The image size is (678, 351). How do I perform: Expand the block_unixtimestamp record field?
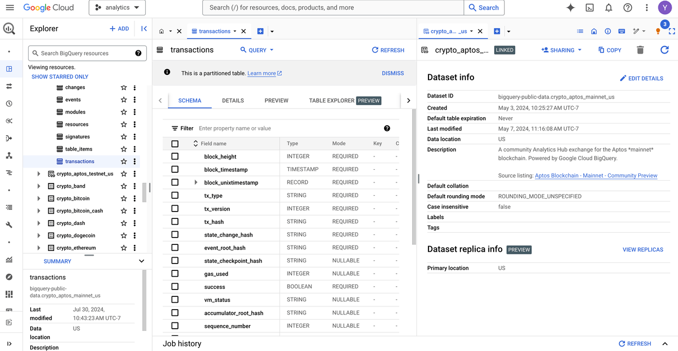196,182
